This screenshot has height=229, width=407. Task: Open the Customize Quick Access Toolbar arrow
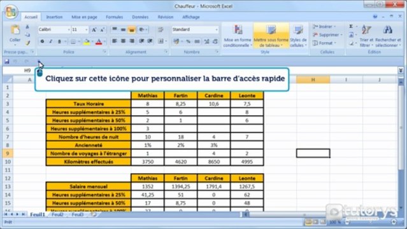coord(39,62)
